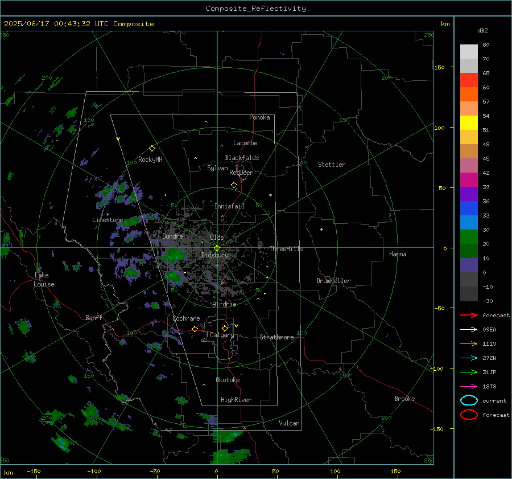Click the yellow diamond marker above RockyMH
This screenshot has width=512, height=479.
(152, 149)
